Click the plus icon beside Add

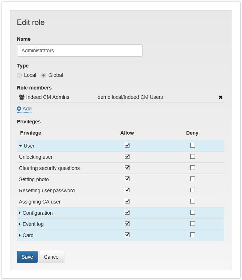tap(19, 109)
